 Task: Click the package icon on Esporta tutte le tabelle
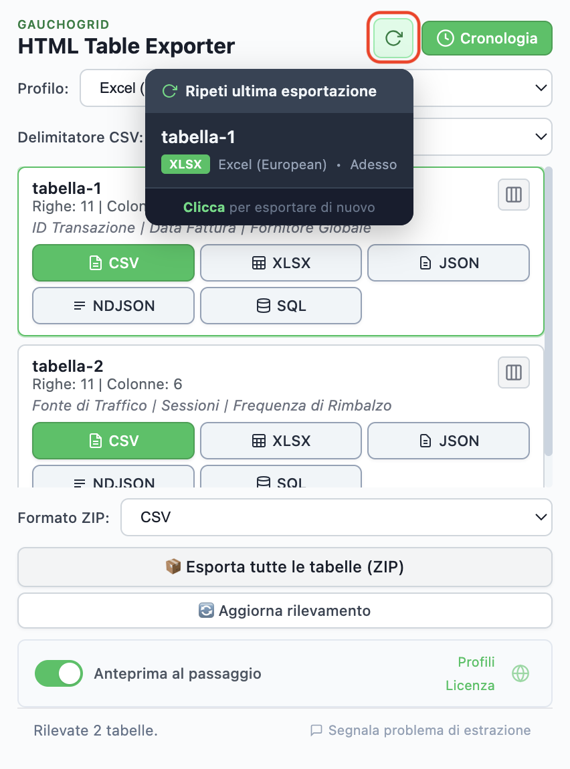[x=173, y=566]
